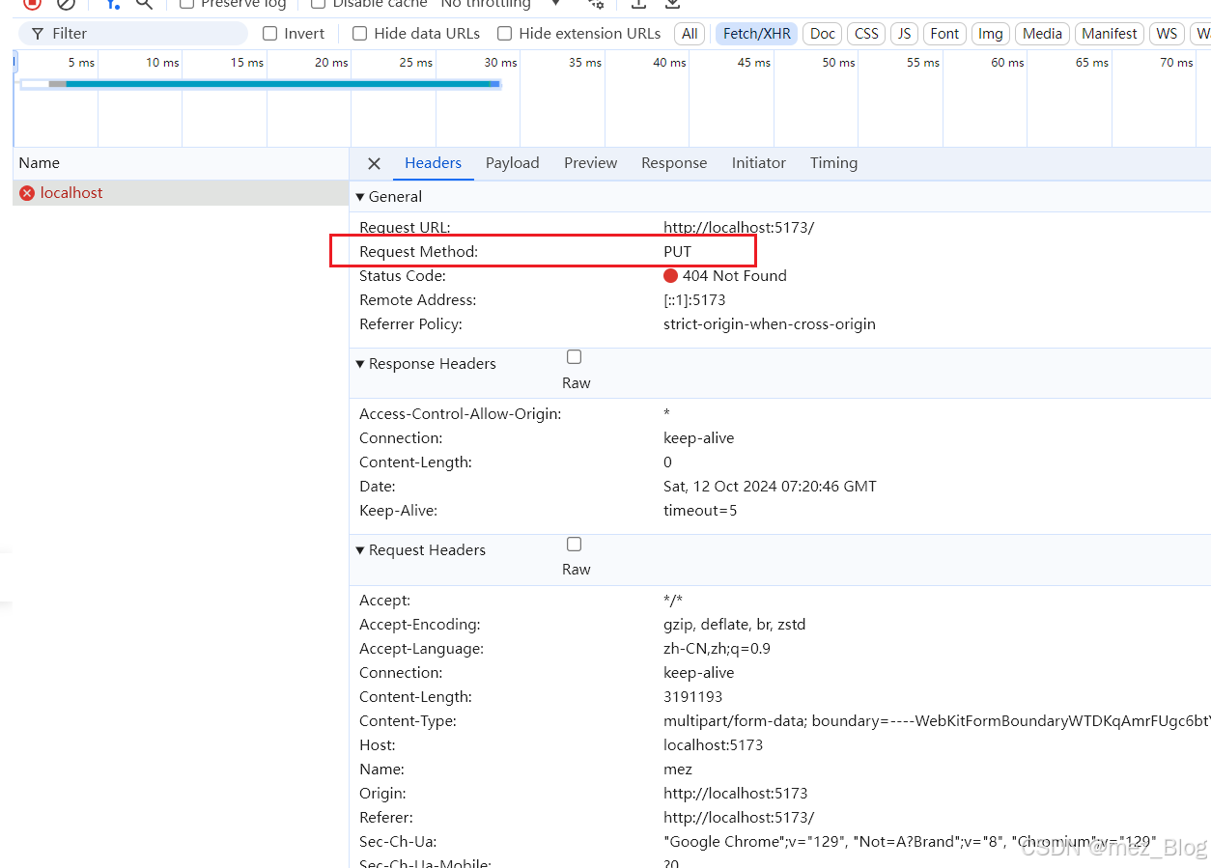Image resolution: width=1211 pixels, height=868 pixels.
Task: Check Raw under Request Headers
Action: click(575, 544)
